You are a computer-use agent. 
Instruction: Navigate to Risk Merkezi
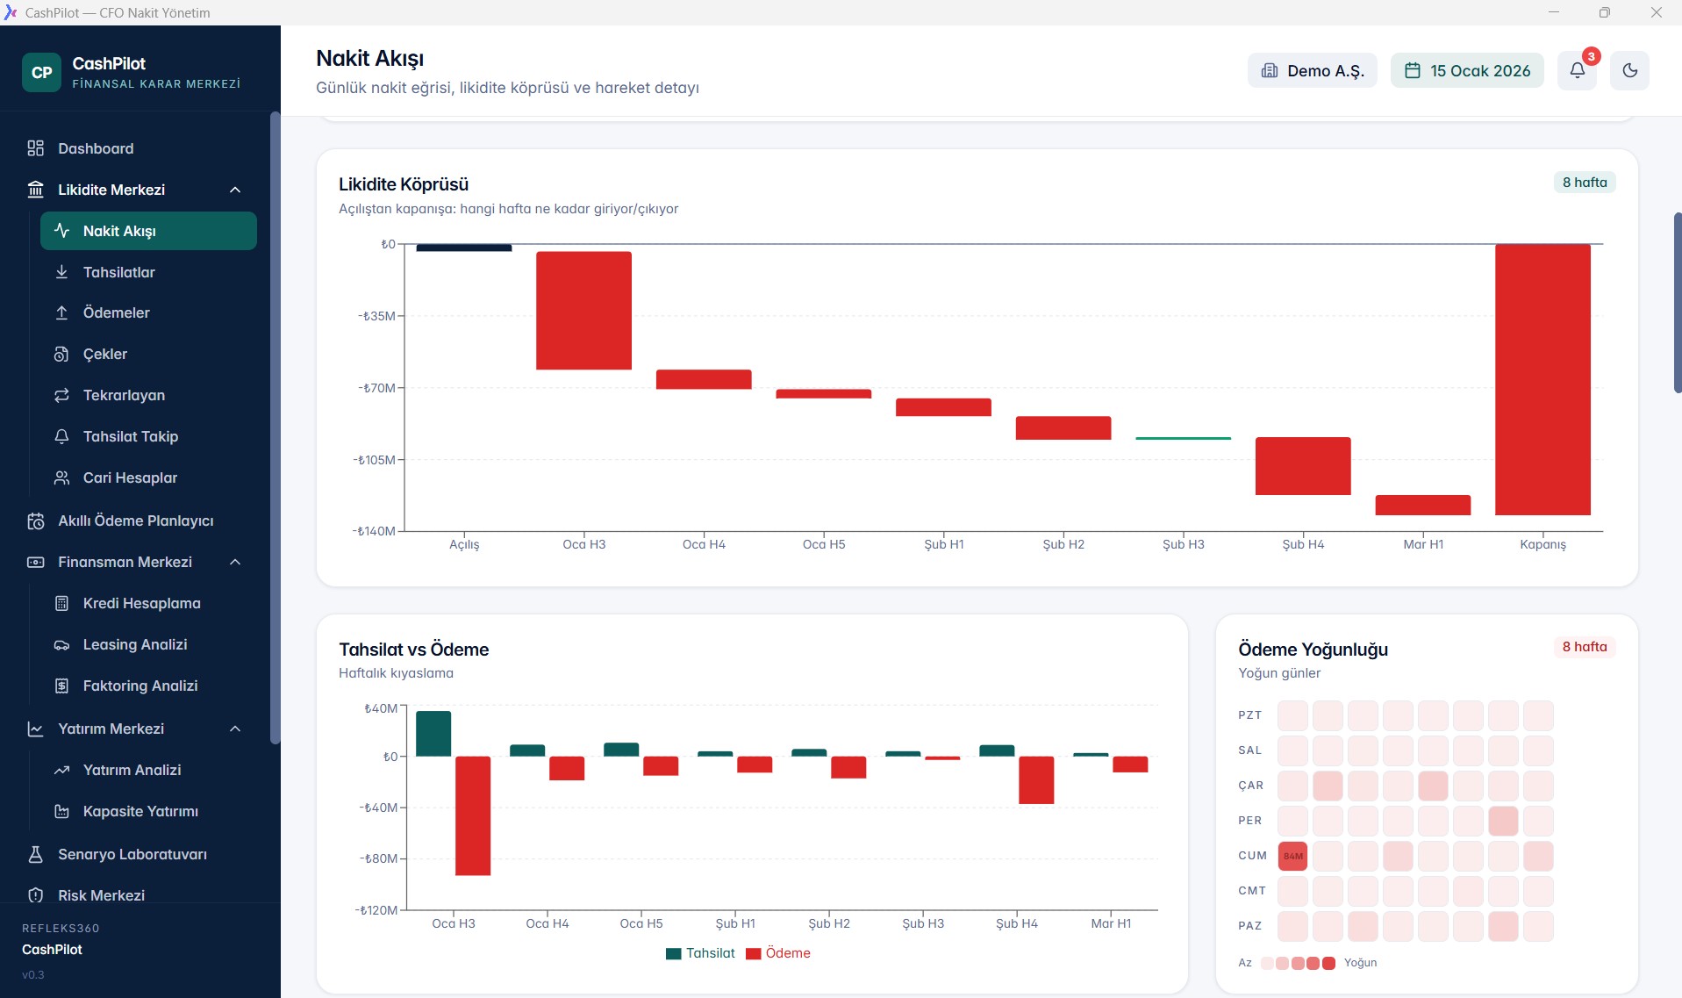pyautogui.click(x=140, y=895)
